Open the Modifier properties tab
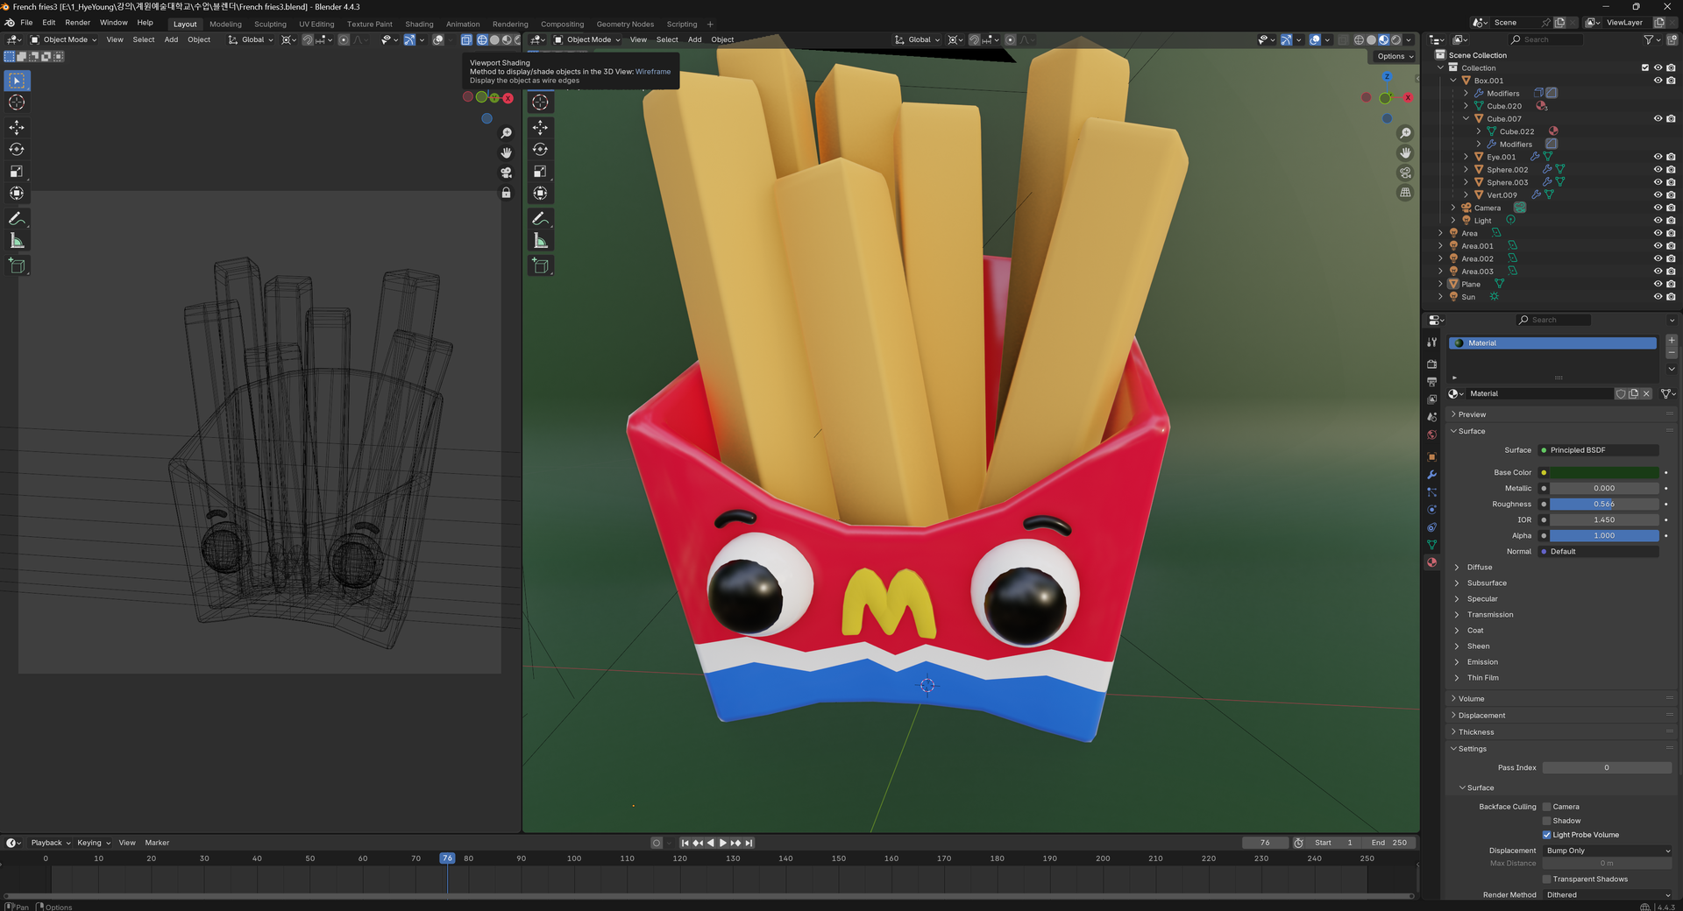This screenshot has width=1683, height=911. 1432,474
